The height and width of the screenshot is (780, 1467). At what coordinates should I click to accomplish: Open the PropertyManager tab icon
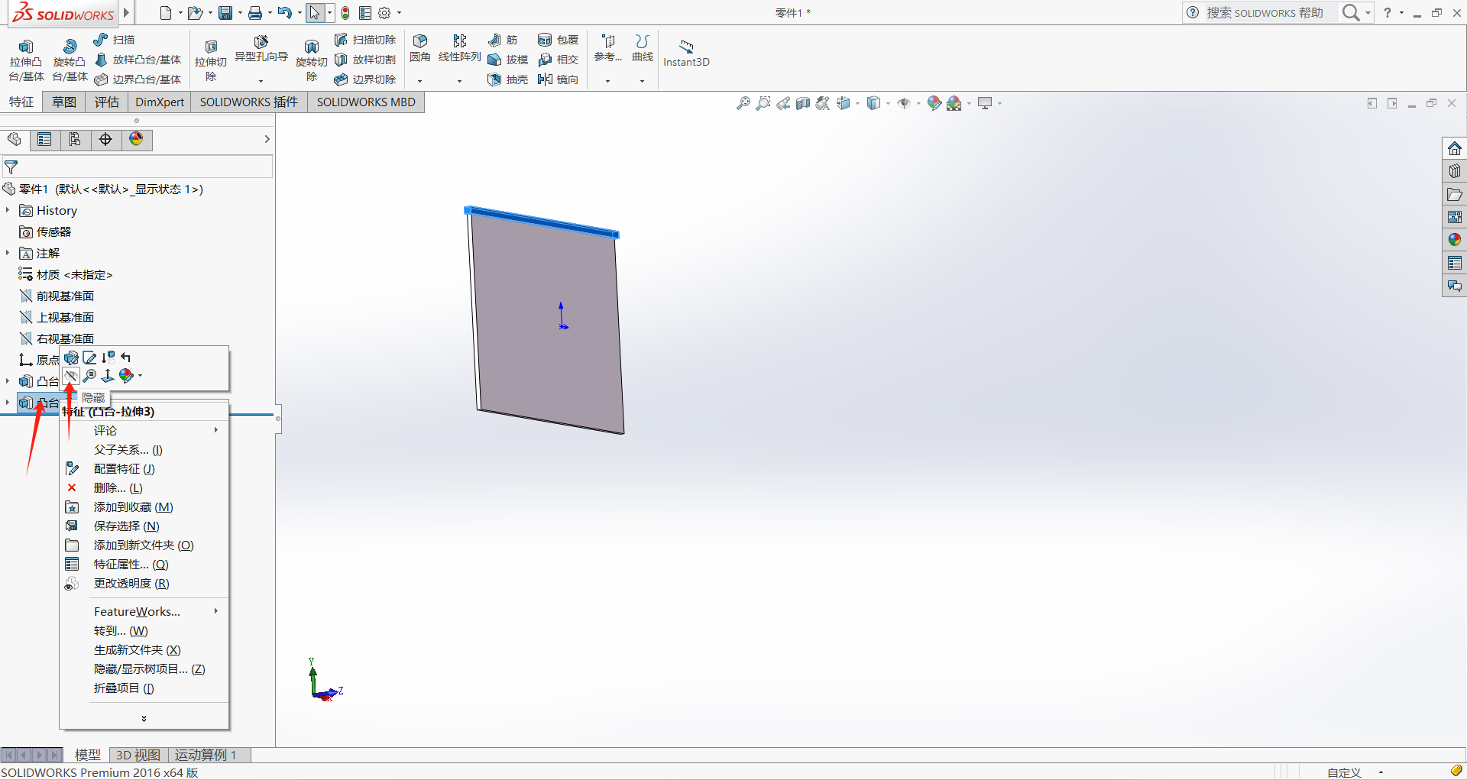[44, 139]
